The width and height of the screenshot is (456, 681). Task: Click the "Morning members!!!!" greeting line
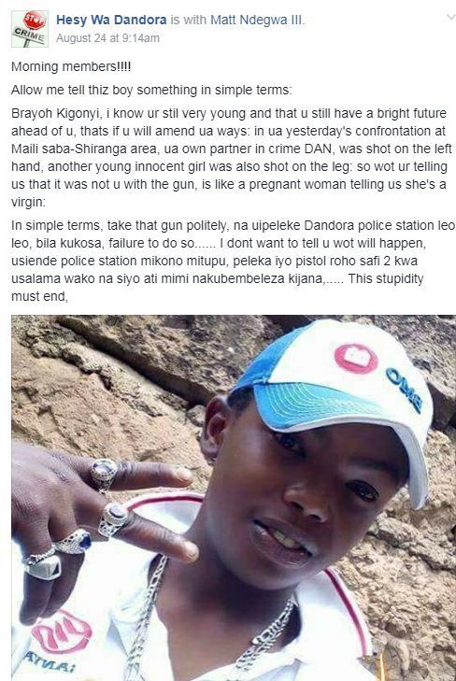[x=71, y=66]
